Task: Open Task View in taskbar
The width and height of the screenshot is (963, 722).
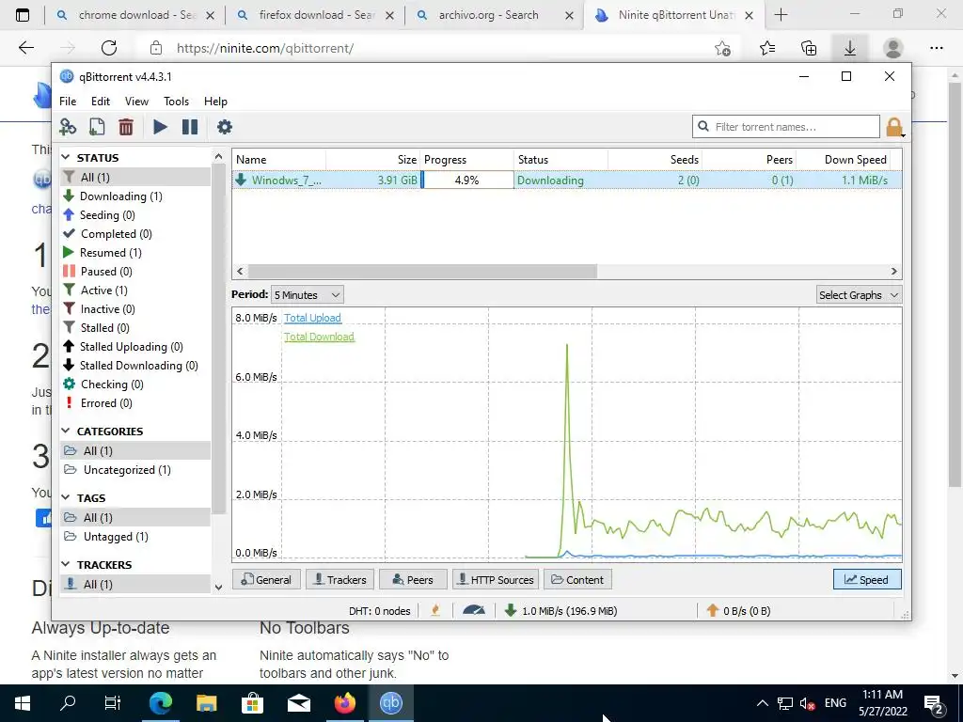Action: click(113, 703)
